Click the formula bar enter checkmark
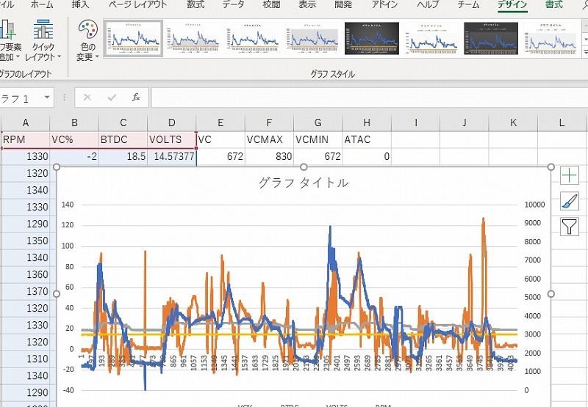 point(112,98)
